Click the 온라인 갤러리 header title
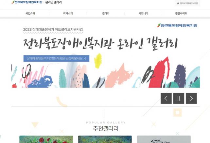210x143 pixels. tap(53, 2)
